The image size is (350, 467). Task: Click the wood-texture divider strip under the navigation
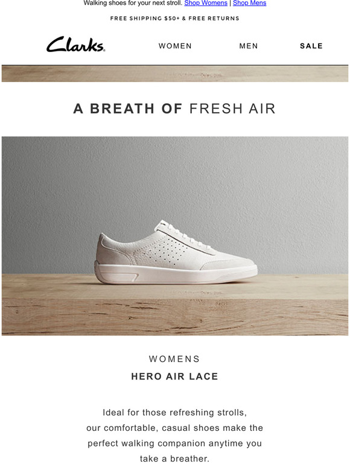click(175, 74)
